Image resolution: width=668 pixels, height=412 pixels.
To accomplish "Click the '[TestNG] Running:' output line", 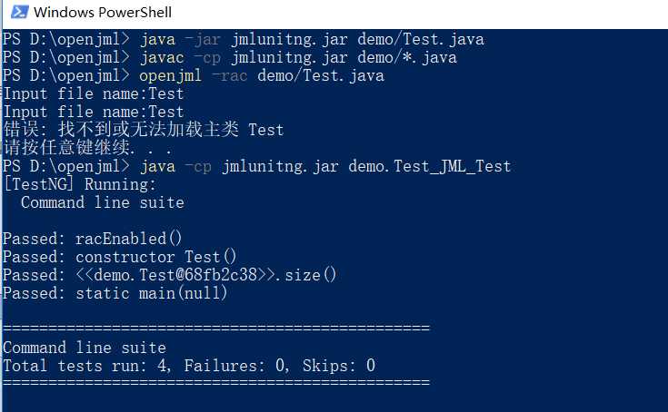I will (80, 184).
